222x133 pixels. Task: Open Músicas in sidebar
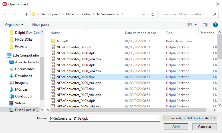click(x=19, y=90)
